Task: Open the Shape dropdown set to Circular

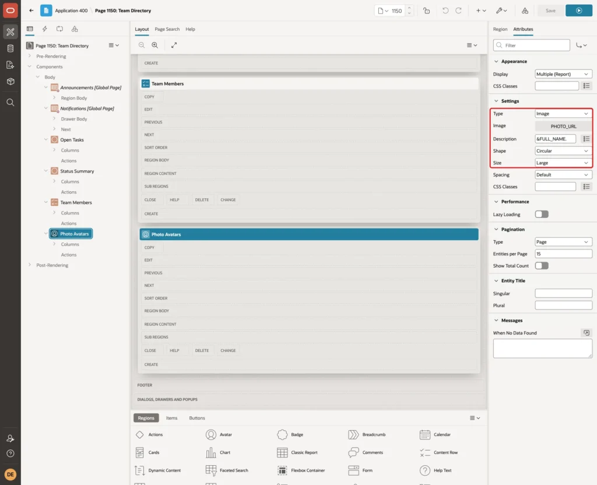Action: [x=563, y=151]
